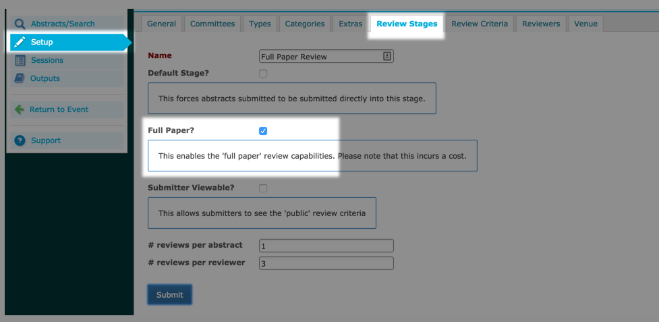Viewport: 659px width, 322px height.
Task: Open the Types tab
Action: [x=260, y=24]
